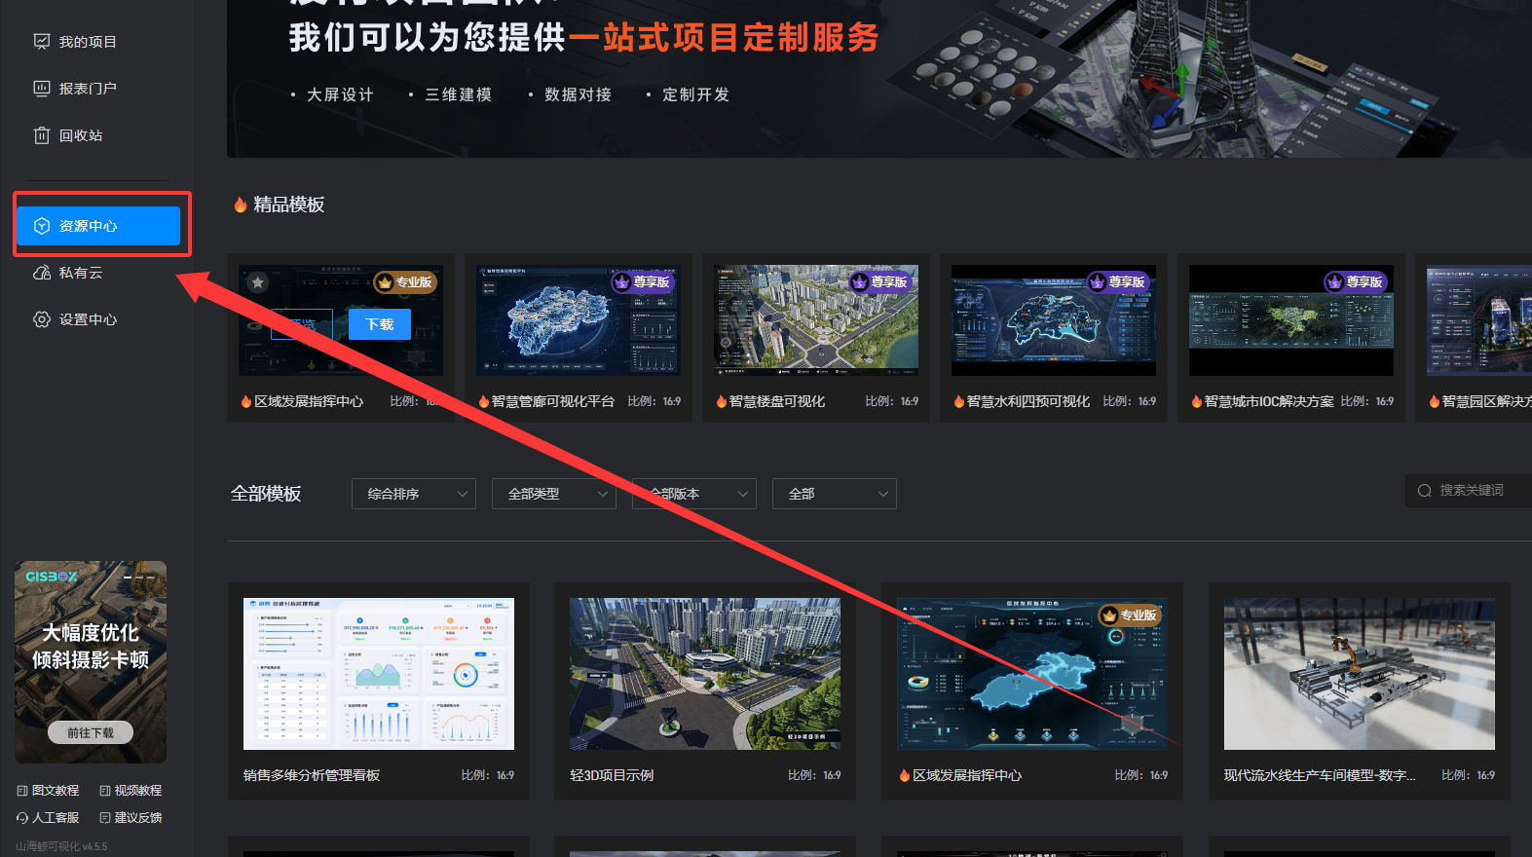
Task: Click the blue 下载 button
Action: (x=380, y=324)
